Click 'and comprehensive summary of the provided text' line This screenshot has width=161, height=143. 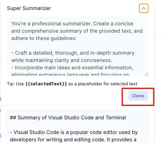pos(77,31)
